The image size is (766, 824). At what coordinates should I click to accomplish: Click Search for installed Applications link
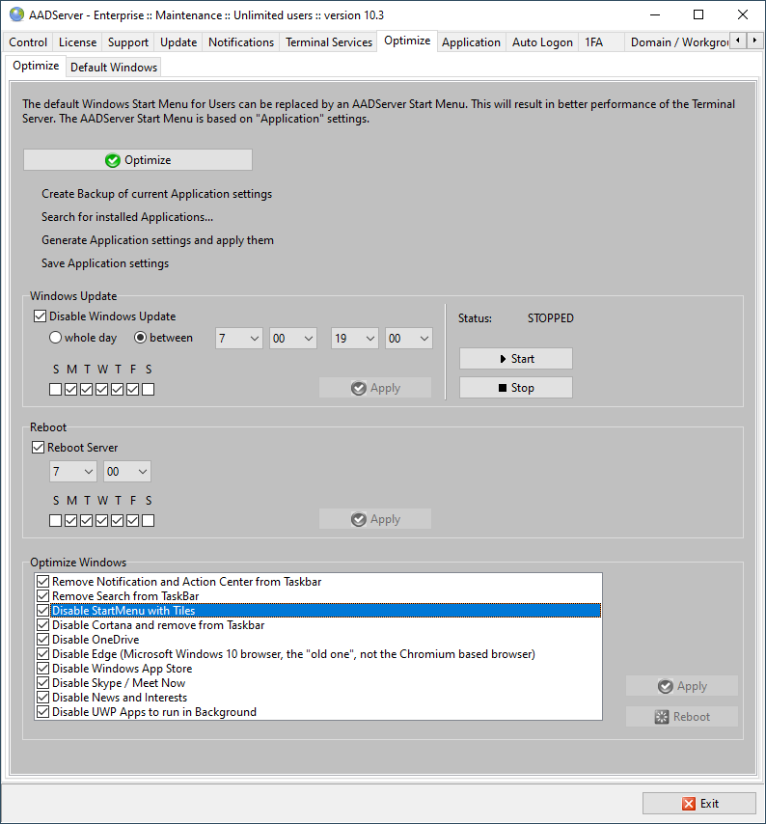(x=127, y=217)
